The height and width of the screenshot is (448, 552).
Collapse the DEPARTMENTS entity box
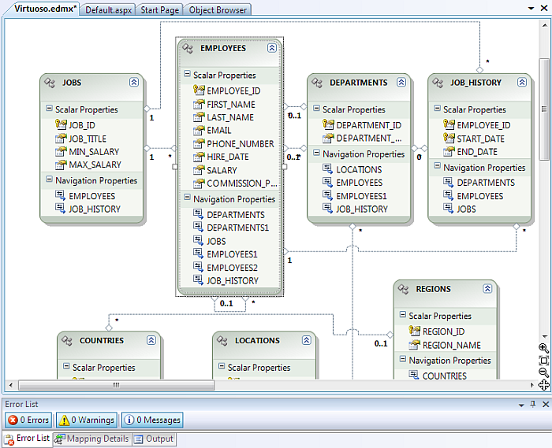pos(401,82)
